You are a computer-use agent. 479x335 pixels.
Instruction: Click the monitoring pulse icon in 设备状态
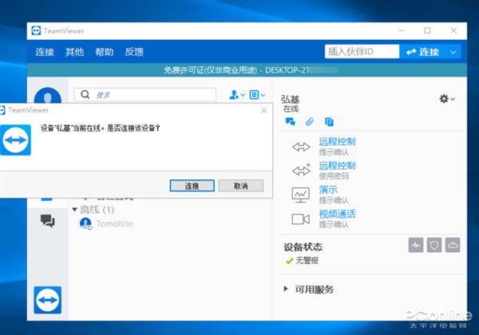coord(416,245)
